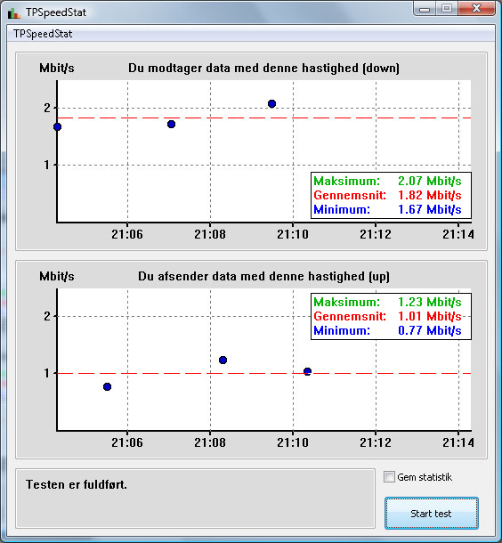Click the download Minimum 1.67 Mbit/s value
This screenshot has height=543, width=502.
(x=429, y=209)
